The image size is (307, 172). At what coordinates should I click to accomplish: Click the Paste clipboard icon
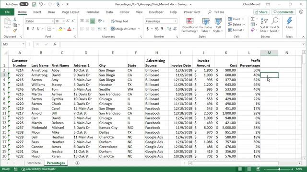click(8, 21)
